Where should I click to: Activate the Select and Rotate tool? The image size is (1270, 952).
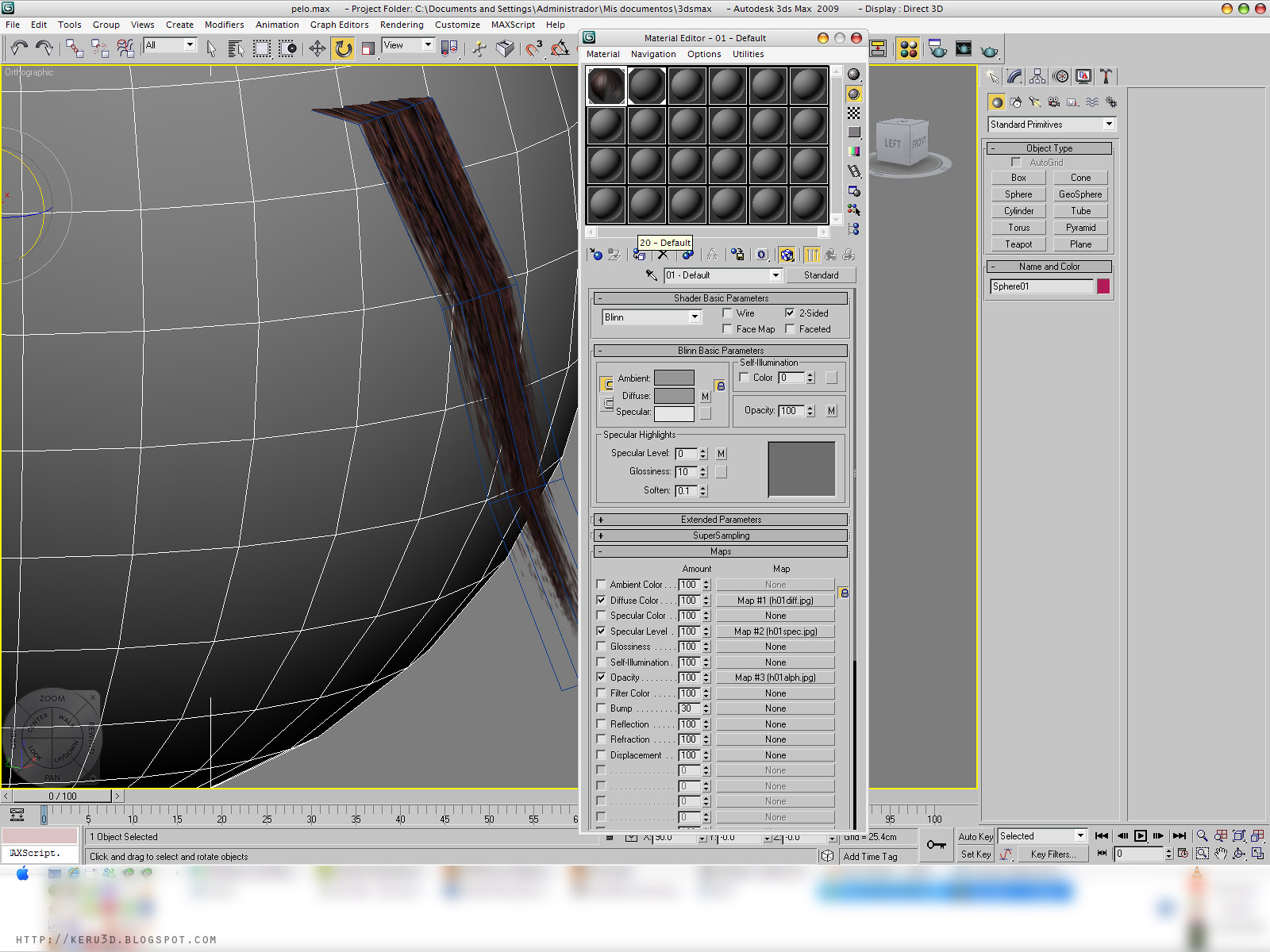pos(343,48)
